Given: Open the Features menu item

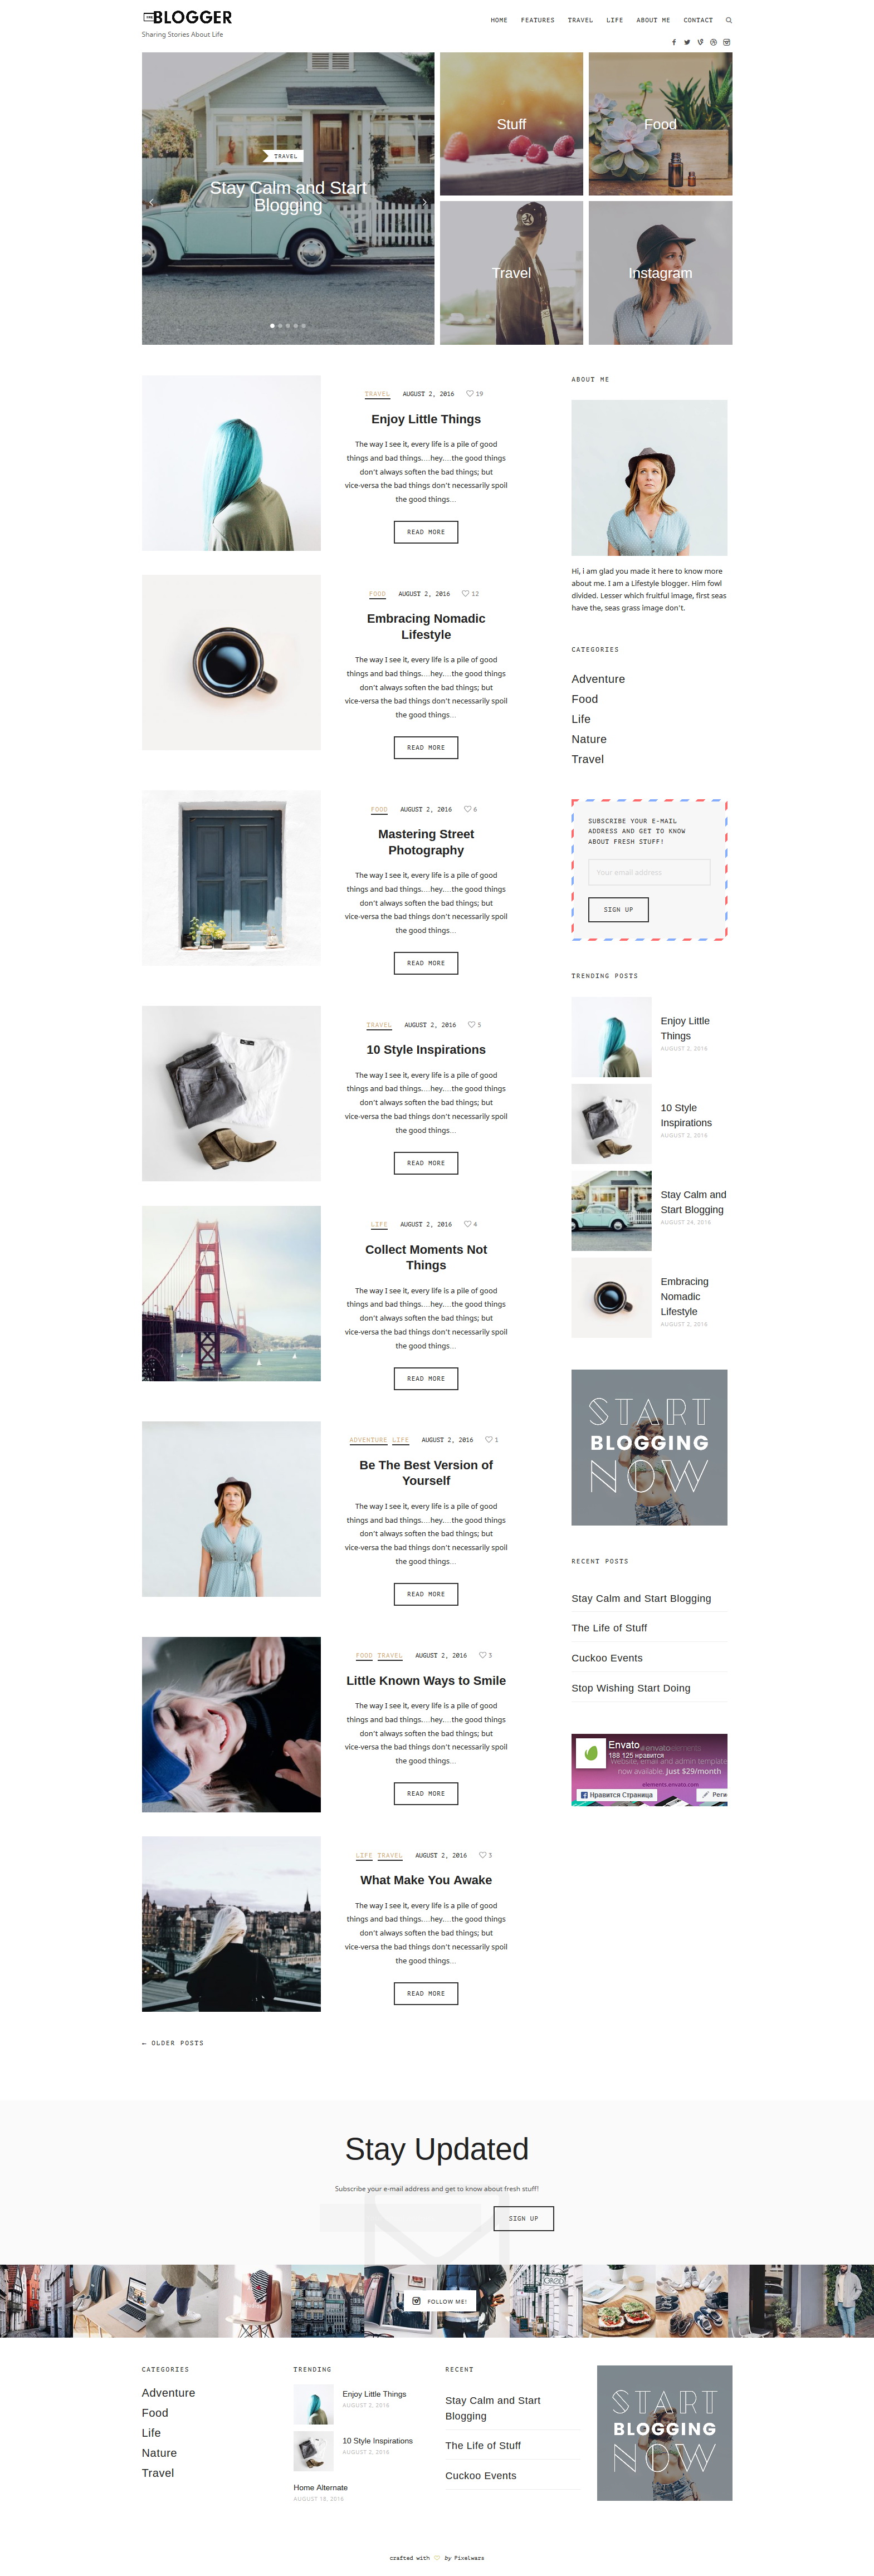Looking at the screenshot, I should pyautogui.click(x=537, y=20).
